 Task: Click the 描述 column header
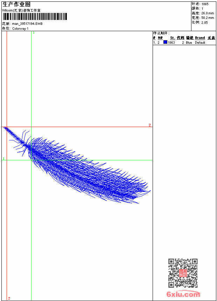tap(190, 38)
